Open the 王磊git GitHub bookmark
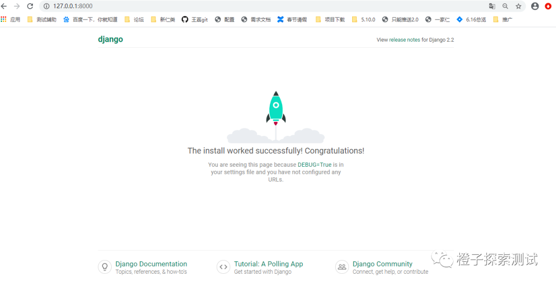 click(195, 20)
